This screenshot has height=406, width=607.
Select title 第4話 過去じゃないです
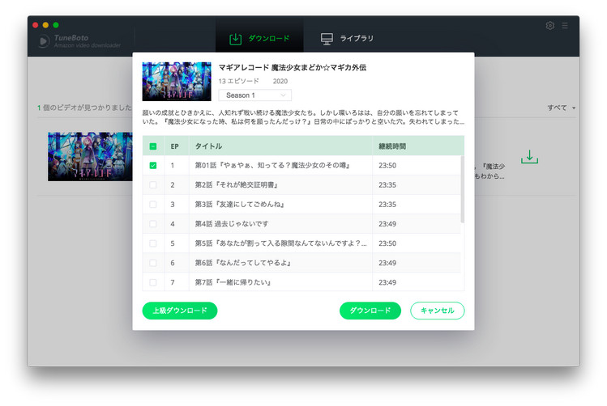232,224
